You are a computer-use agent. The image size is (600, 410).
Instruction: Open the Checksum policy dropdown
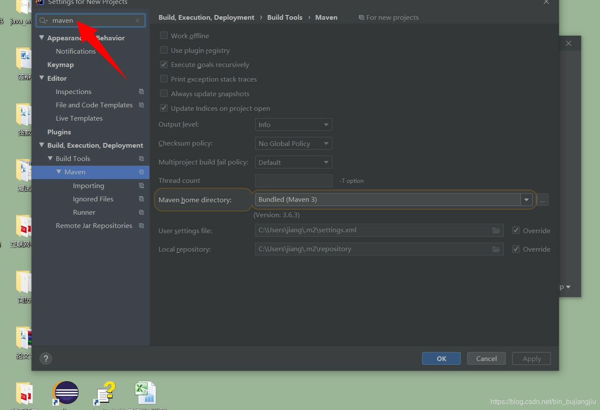293,143
